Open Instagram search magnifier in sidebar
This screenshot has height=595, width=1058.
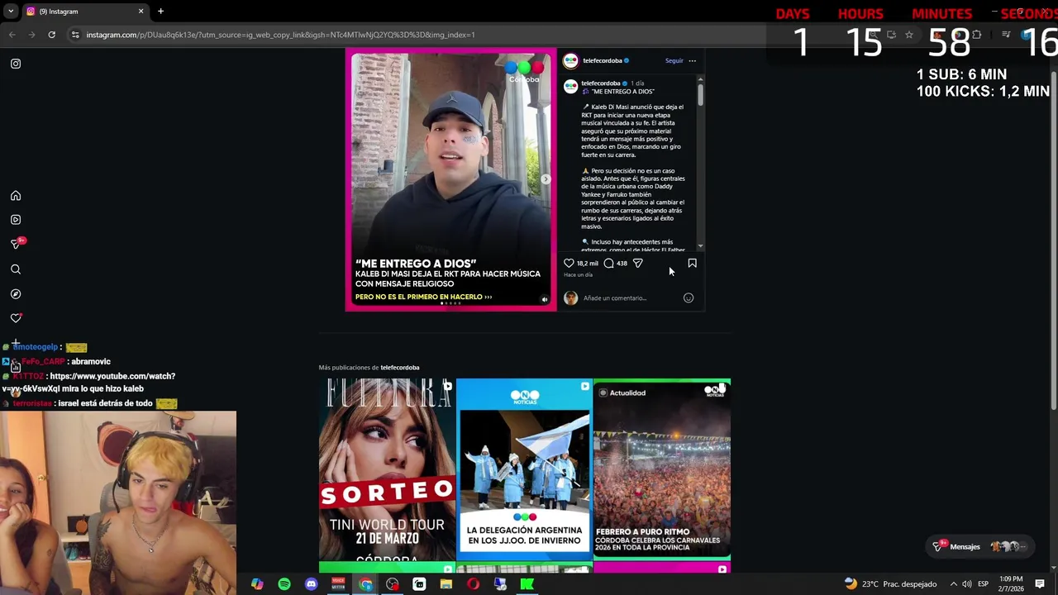pos(16,269)
